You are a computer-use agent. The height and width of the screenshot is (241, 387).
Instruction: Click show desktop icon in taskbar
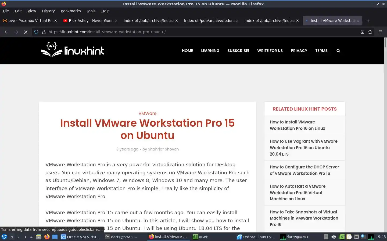(x=55, y=237)
